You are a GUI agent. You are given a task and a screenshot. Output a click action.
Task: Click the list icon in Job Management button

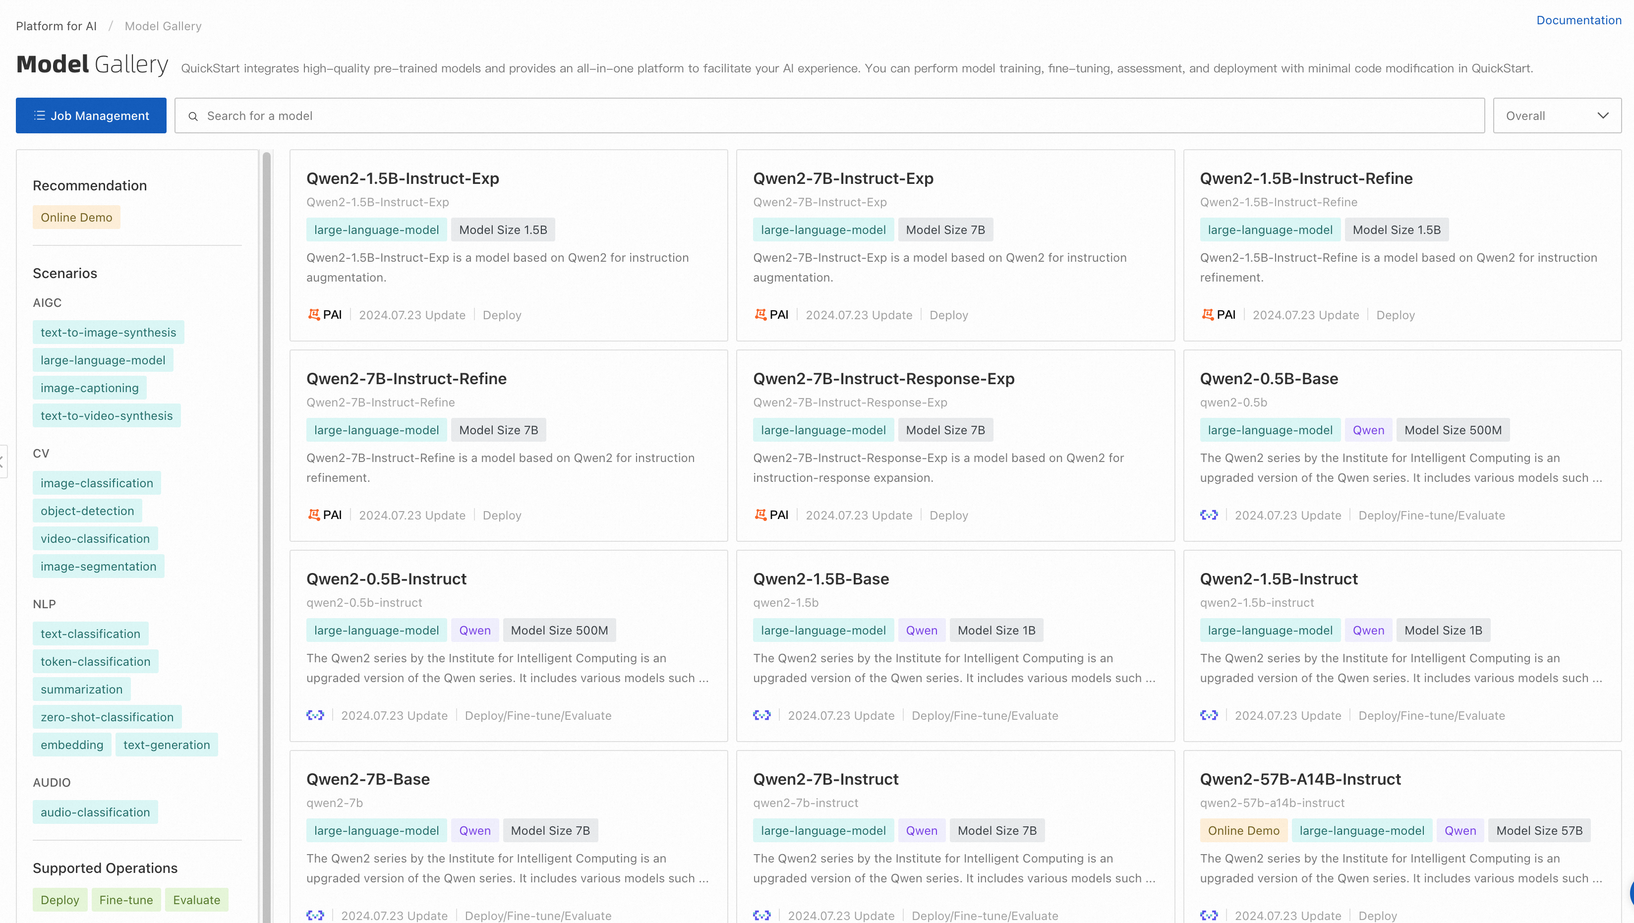pyautogui.click(x=39, y=115)
